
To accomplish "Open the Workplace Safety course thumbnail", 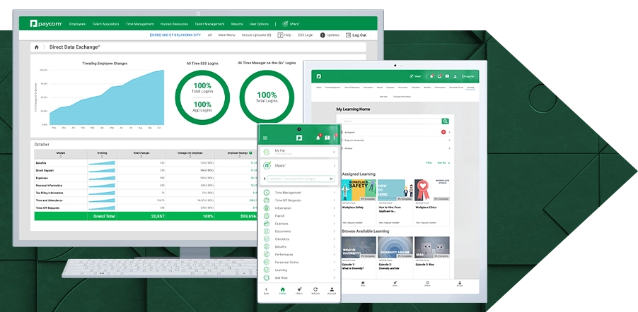I will [x=359, y=190].
